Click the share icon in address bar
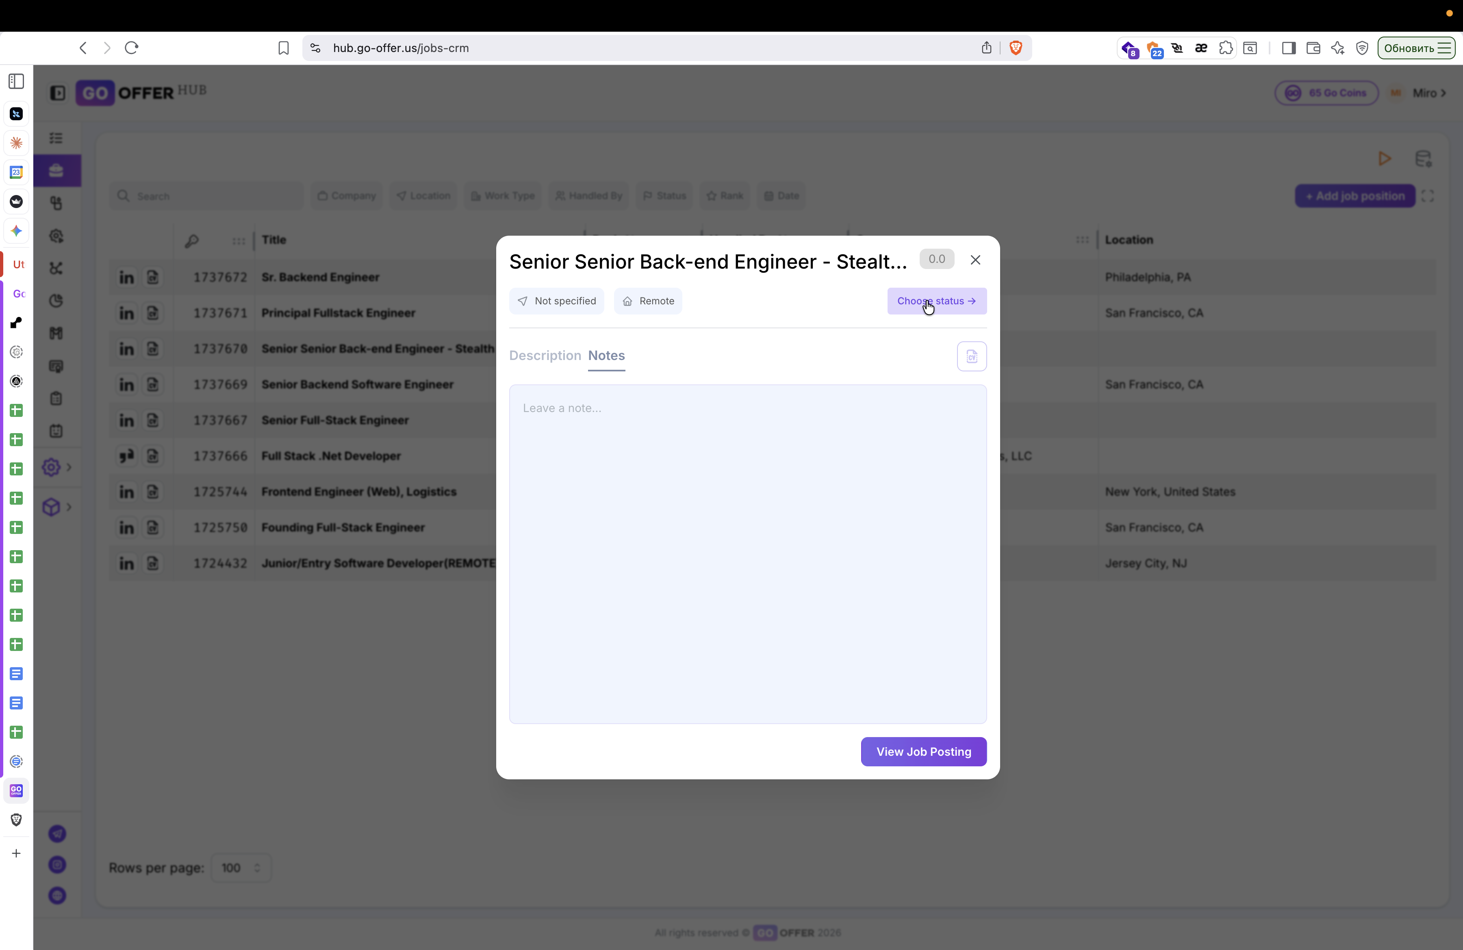Image resolution: width=1463 pixels, height=950 pixels. 986,48
